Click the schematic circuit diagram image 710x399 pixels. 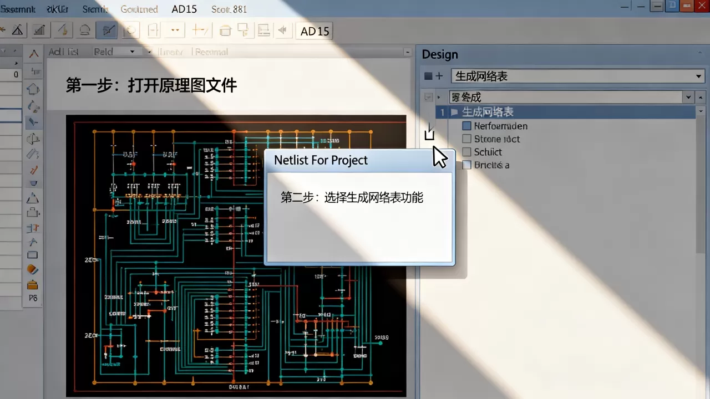(236, 256)
